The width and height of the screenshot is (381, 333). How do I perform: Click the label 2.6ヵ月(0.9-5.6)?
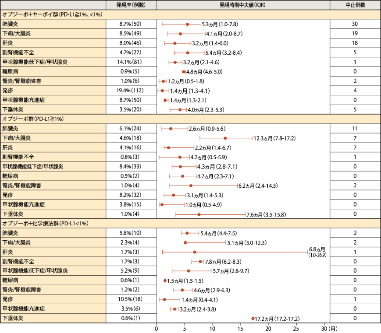pyautogui.click(x=207, y=129)
